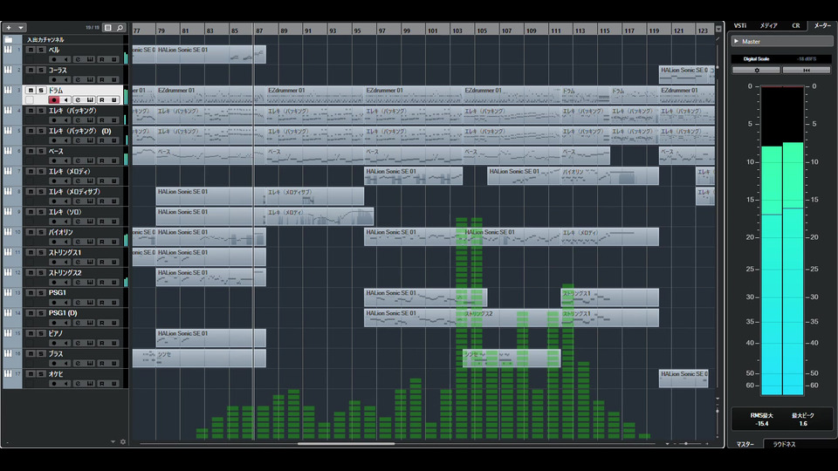Click the horizontal scrollbar thumb in arrangement
Viewport: 838px width, 471px height.
coord(346,443)
